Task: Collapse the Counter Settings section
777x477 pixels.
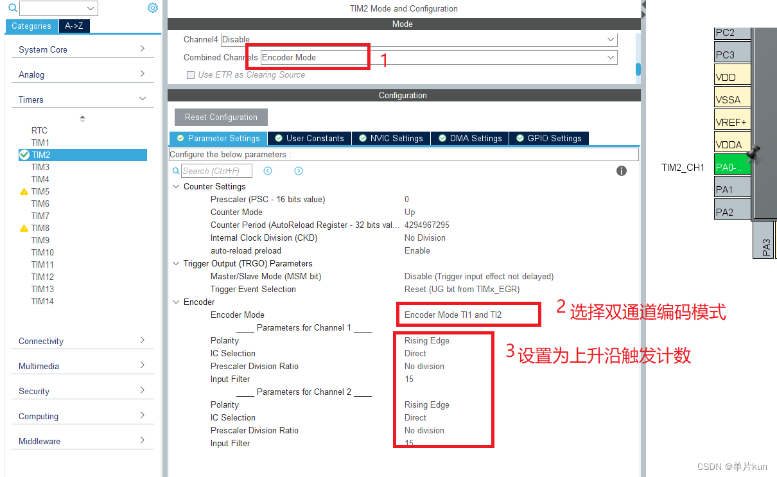Action: [176, 186]
